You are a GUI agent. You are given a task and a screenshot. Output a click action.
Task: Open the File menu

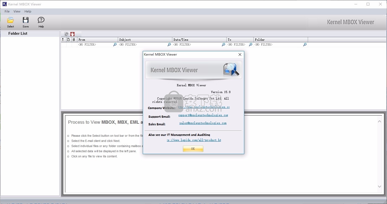[x=7, y=11]
